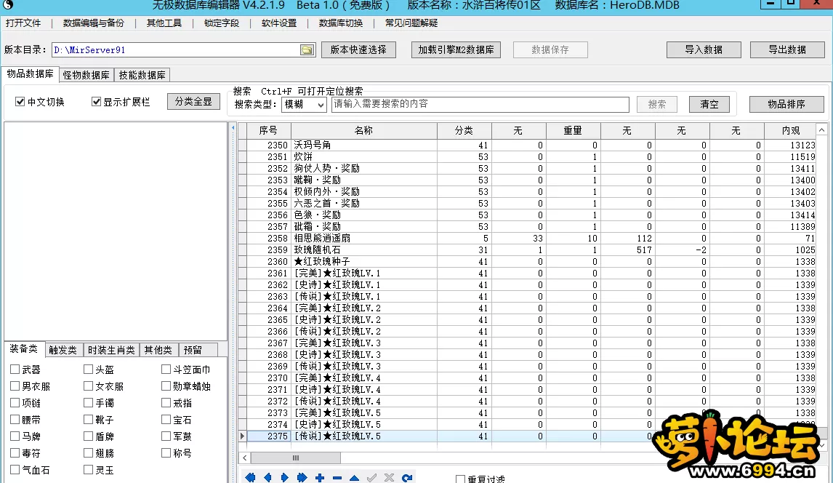This screenshot has width=833, height=483.
Task: Check the 翅膀 category box
Action: [x=88, y=452]
